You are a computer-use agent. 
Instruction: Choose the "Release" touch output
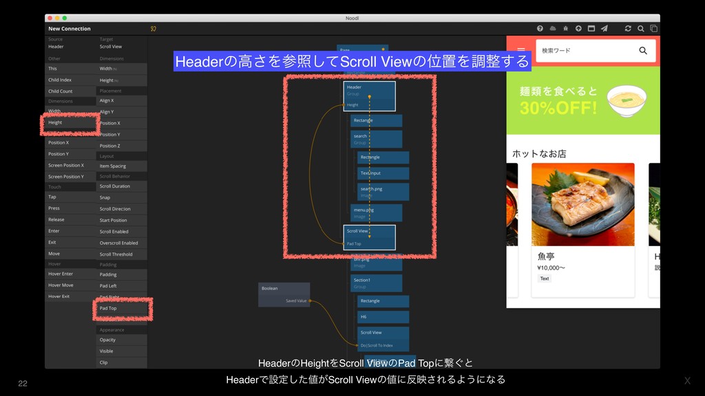[x=70, y=219]
